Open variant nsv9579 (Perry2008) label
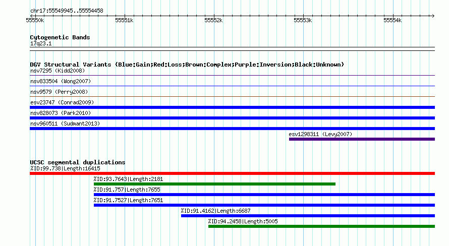The image size is (449, 246). pos(59,92)
